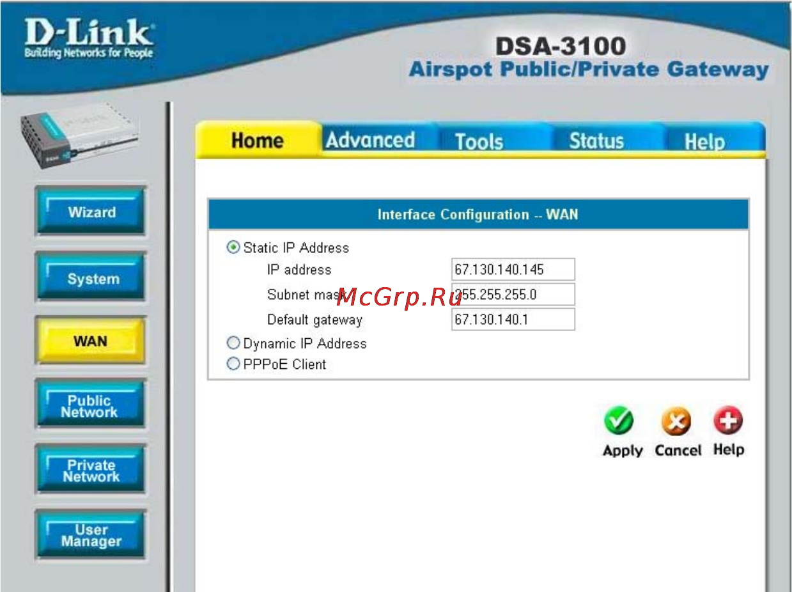Open the Wizard sidebar button
This screenshot has height=592, width=792.
[x=91, y=212]
